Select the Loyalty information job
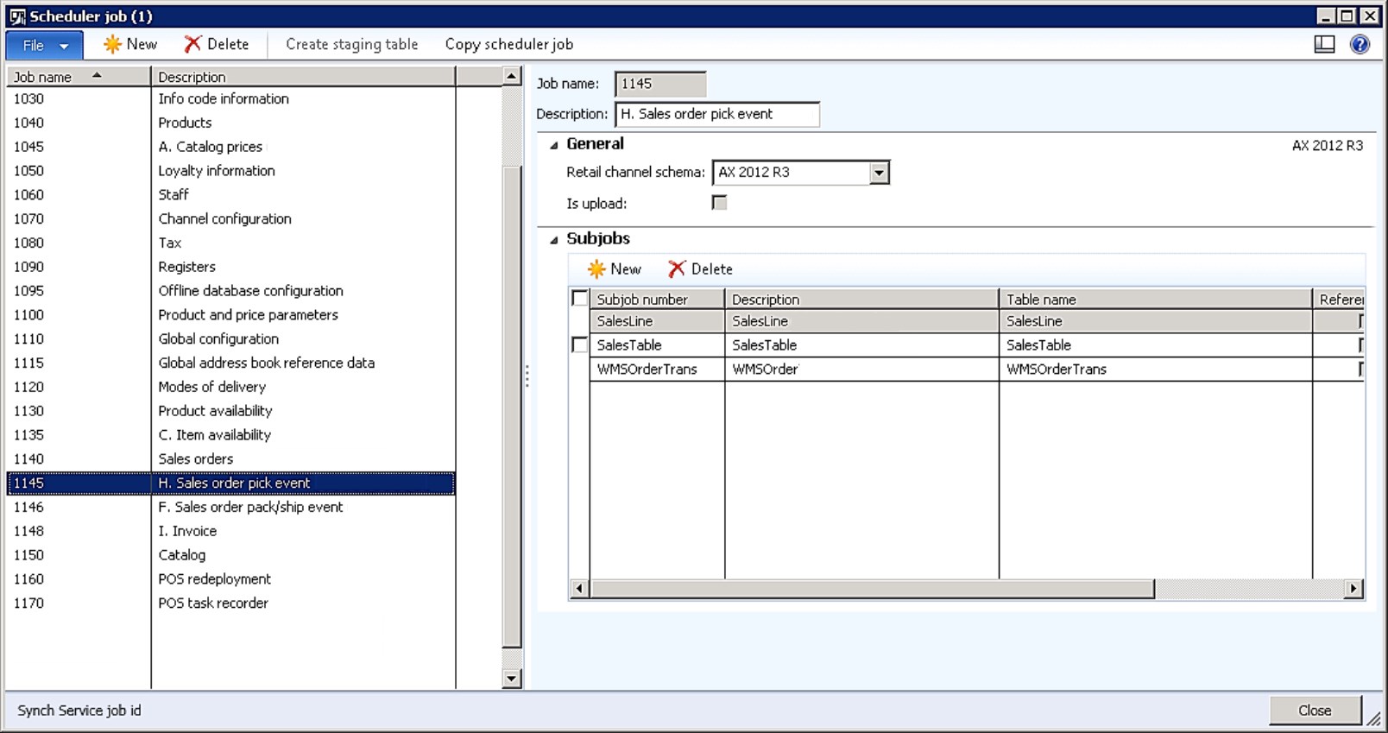 [231, 171]
